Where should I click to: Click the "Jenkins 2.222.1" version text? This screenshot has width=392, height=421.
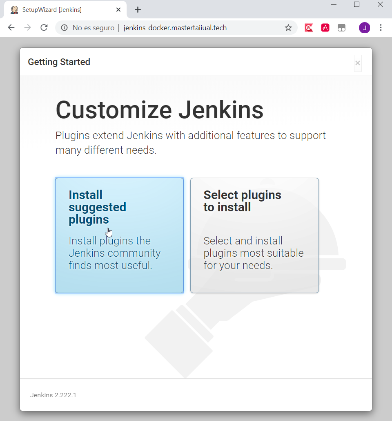(x=53, y=395)
